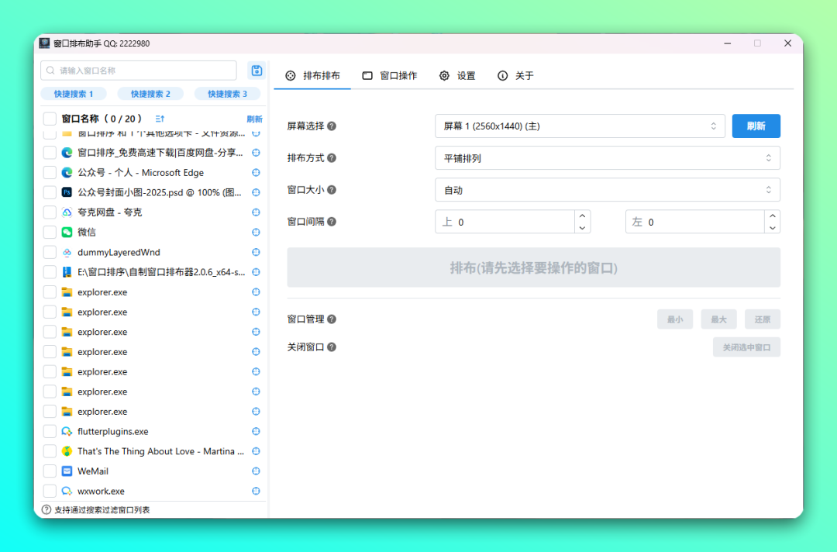Tick the select-all checkbox beside 窗口名称
This screenshot has width=837, height=552.
click(50, 119)
